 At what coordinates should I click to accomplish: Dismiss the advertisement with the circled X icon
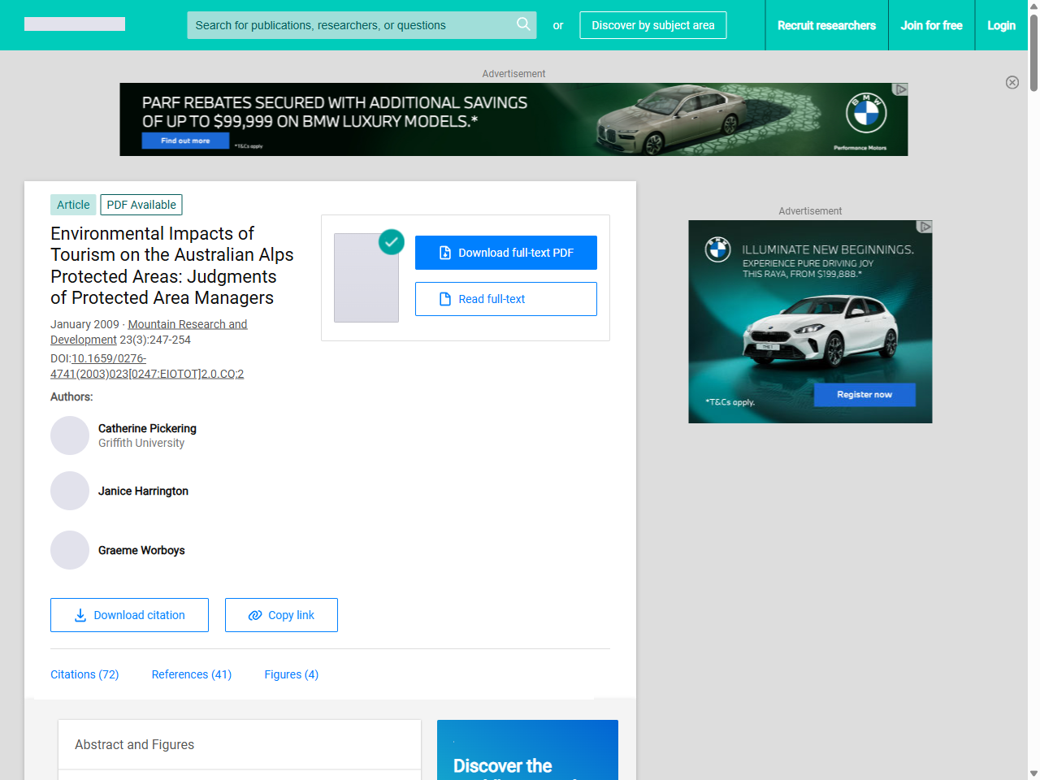coord(1012,82)
